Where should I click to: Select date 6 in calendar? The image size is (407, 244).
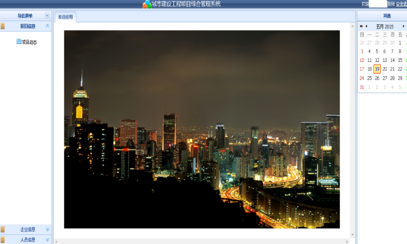[x=384, y=52]
